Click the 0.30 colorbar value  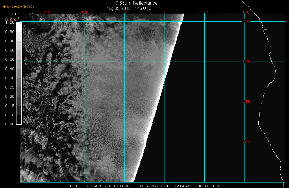point(10,78)
